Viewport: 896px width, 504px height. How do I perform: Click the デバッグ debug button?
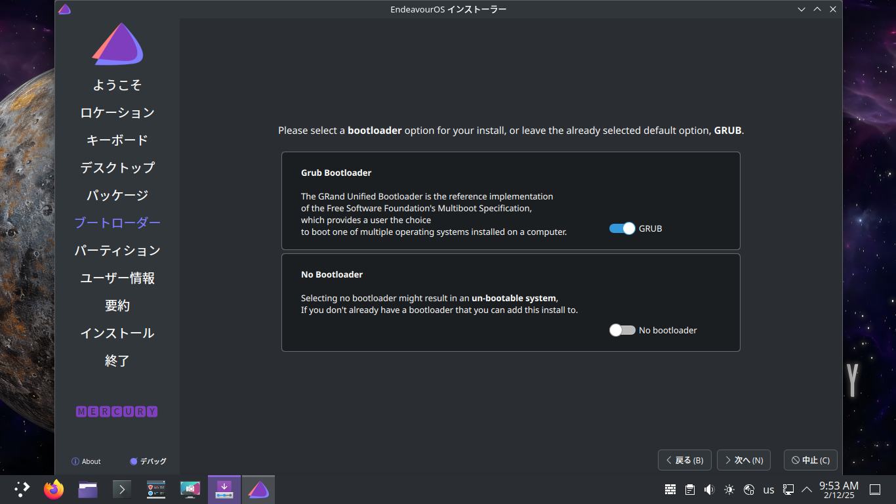148,461
